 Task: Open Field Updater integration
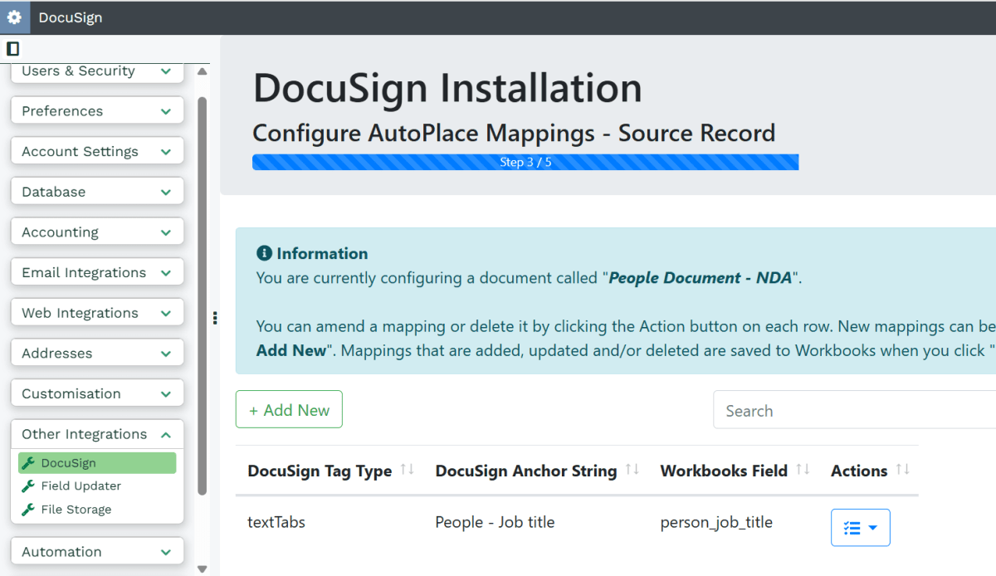[81, 486]
